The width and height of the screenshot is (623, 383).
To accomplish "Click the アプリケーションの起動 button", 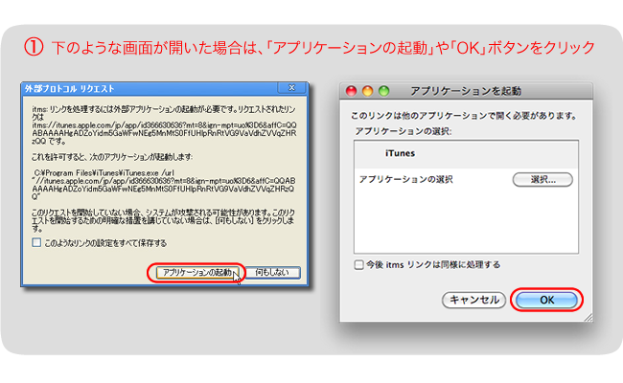I will coord(196,273).
